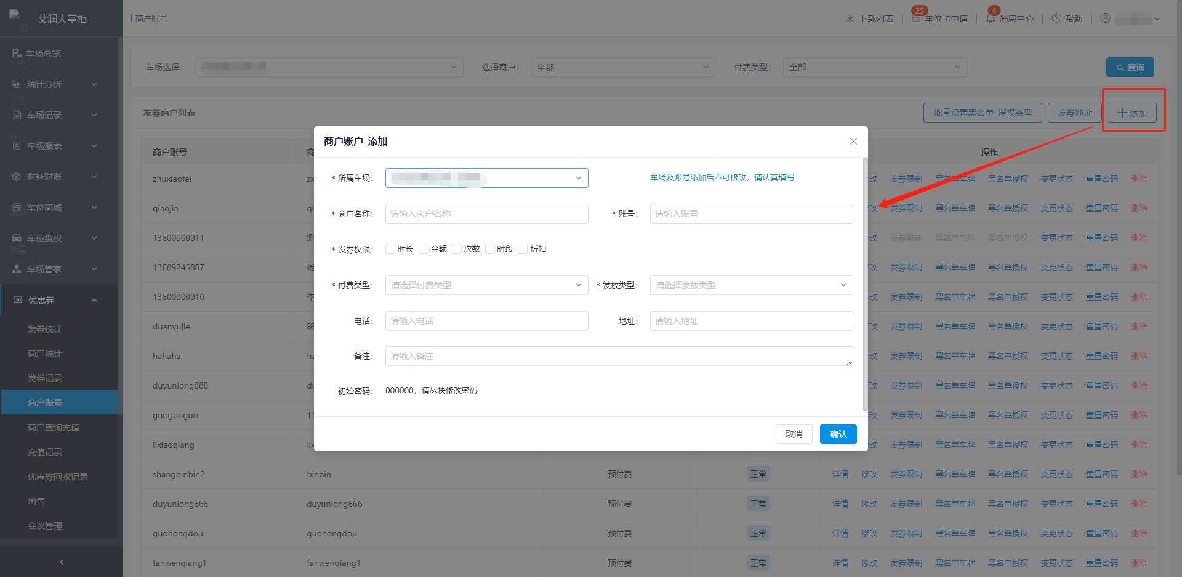Check the 时长 coupon permission checkbox
Viewport: 1182px width, 577px height.
coord(390,249)
